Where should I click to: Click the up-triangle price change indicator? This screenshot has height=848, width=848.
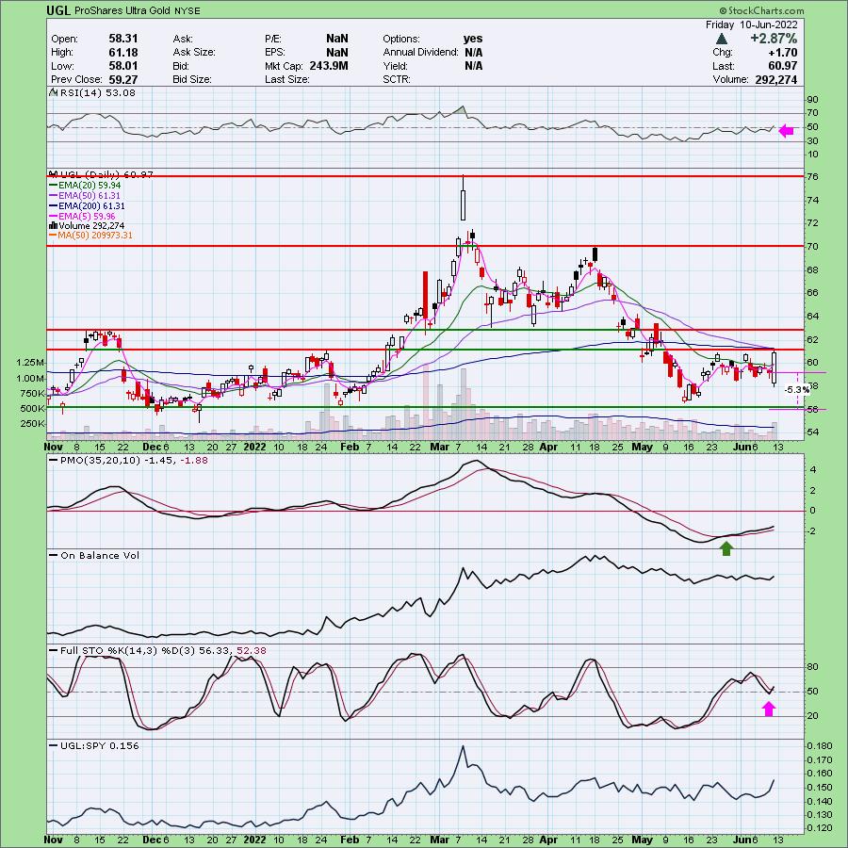pos(721,39)
